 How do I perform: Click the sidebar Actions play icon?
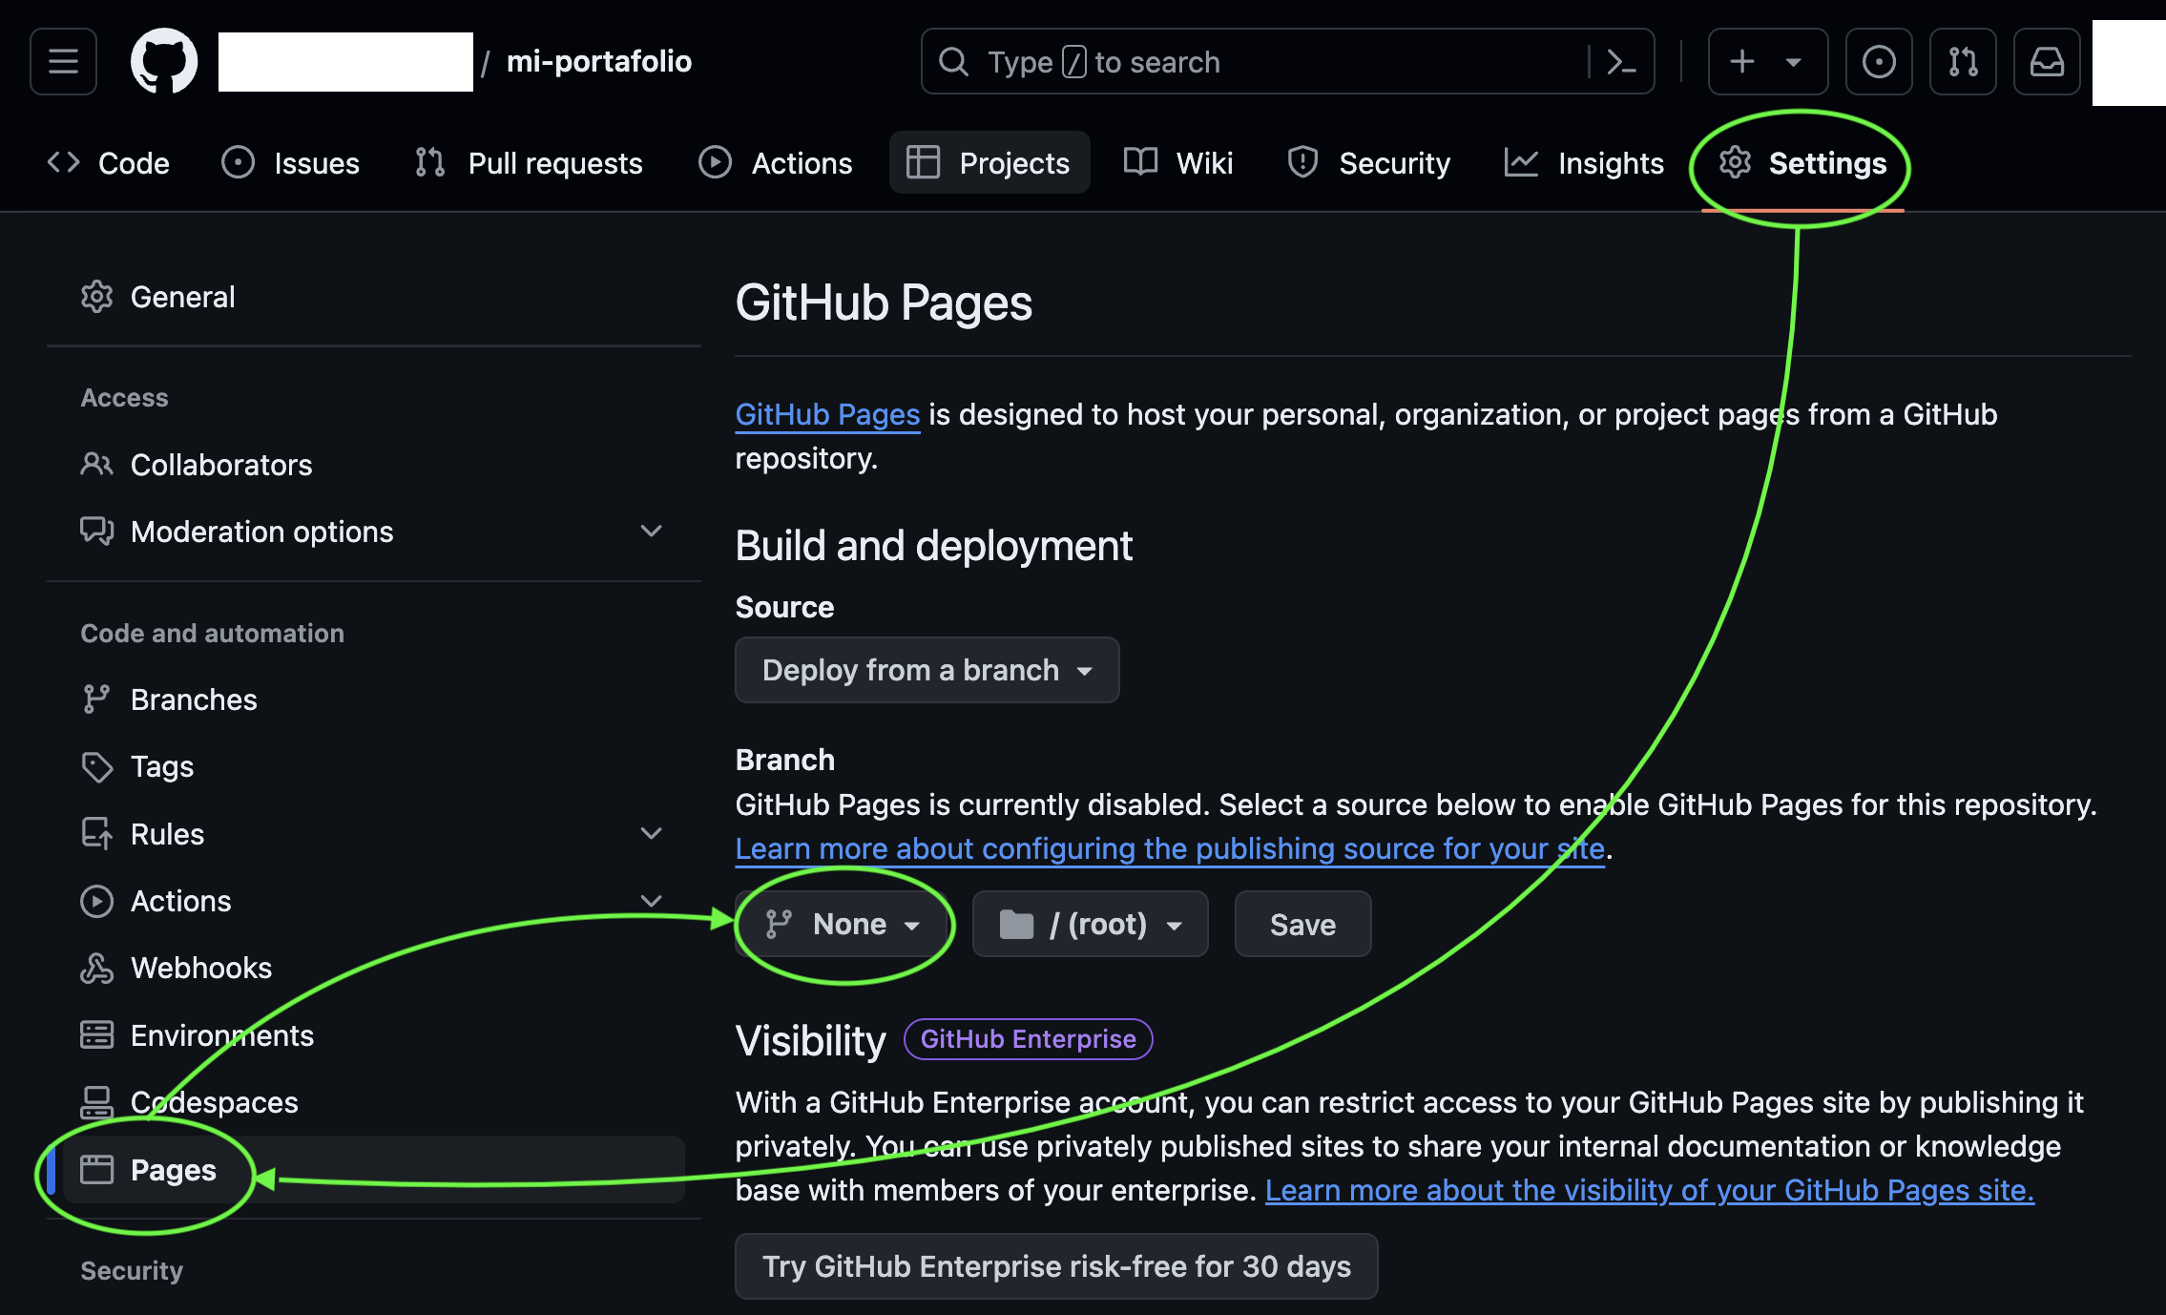[96, 901]
